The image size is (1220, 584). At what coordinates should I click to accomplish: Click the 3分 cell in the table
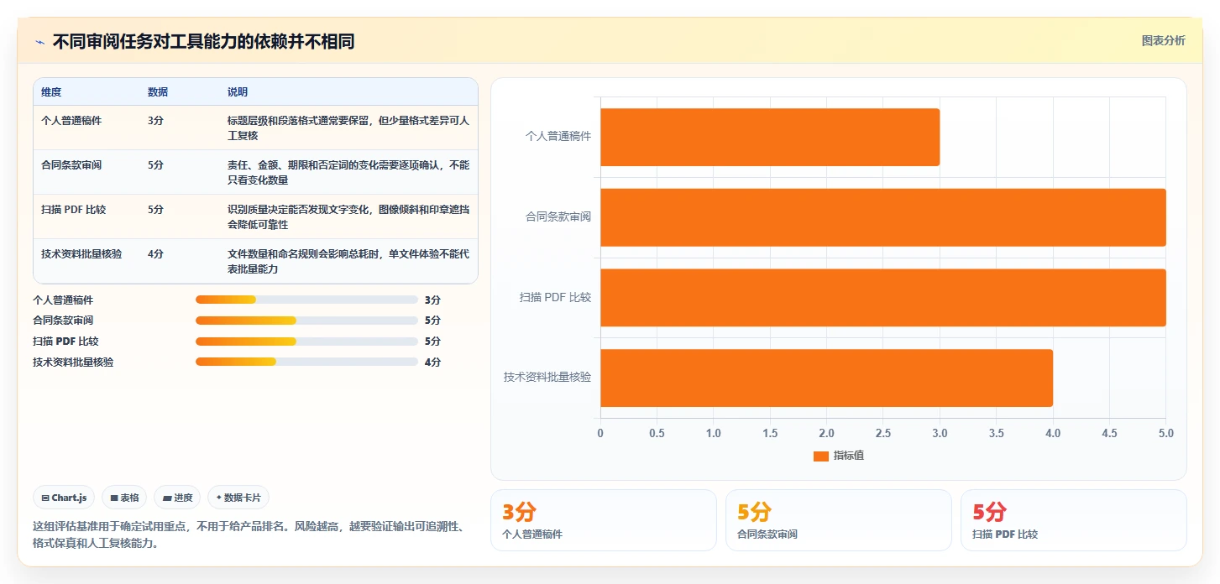[x=155, y=121]
